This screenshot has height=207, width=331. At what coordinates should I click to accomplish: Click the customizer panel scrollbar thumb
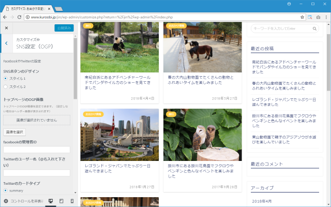coord(76,68)
